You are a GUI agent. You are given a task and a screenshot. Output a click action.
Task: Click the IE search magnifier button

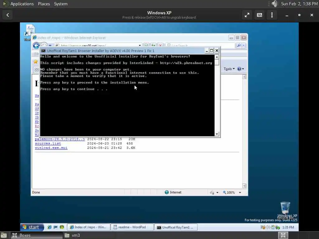coord(239,45)
